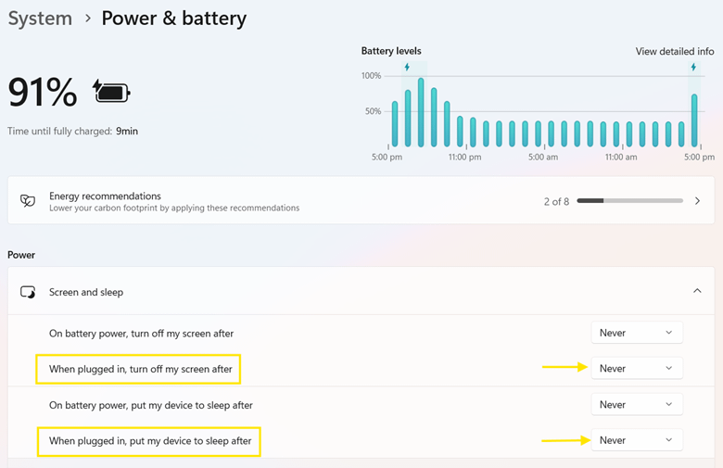Open Energy recommendations card
Viewport: 723px width, 468px height.
pyautogui.click(x=361, y=200)
